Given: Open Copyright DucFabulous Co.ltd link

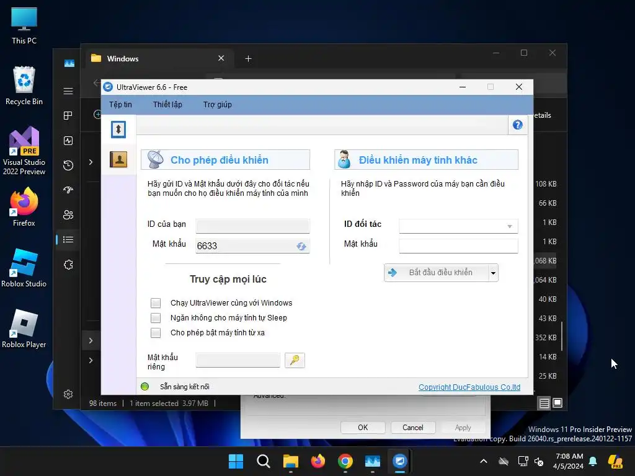Looking at the screenshot, I should [x=469, y=387].
